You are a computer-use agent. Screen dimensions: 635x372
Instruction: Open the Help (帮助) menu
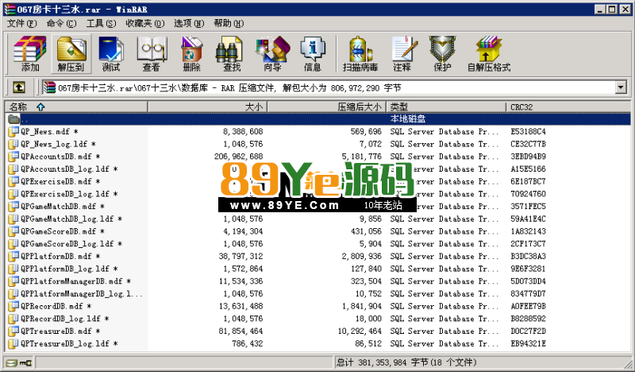229,23
